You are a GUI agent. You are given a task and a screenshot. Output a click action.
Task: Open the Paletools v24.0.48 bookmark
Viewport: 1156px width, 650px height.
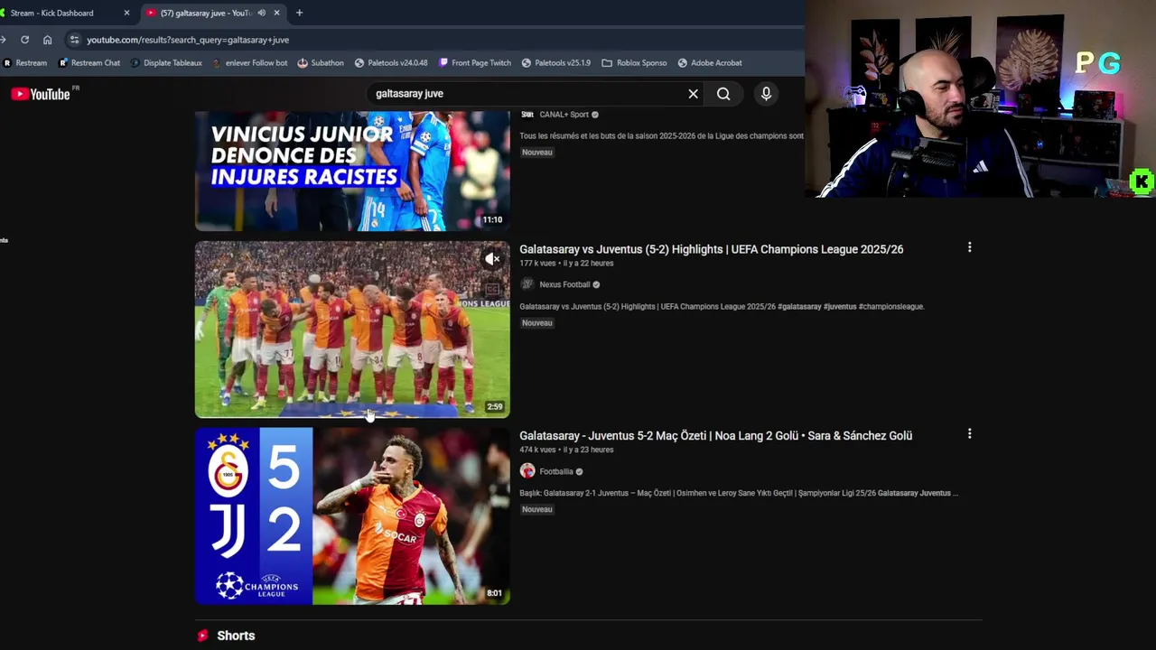tap(391, 63)
